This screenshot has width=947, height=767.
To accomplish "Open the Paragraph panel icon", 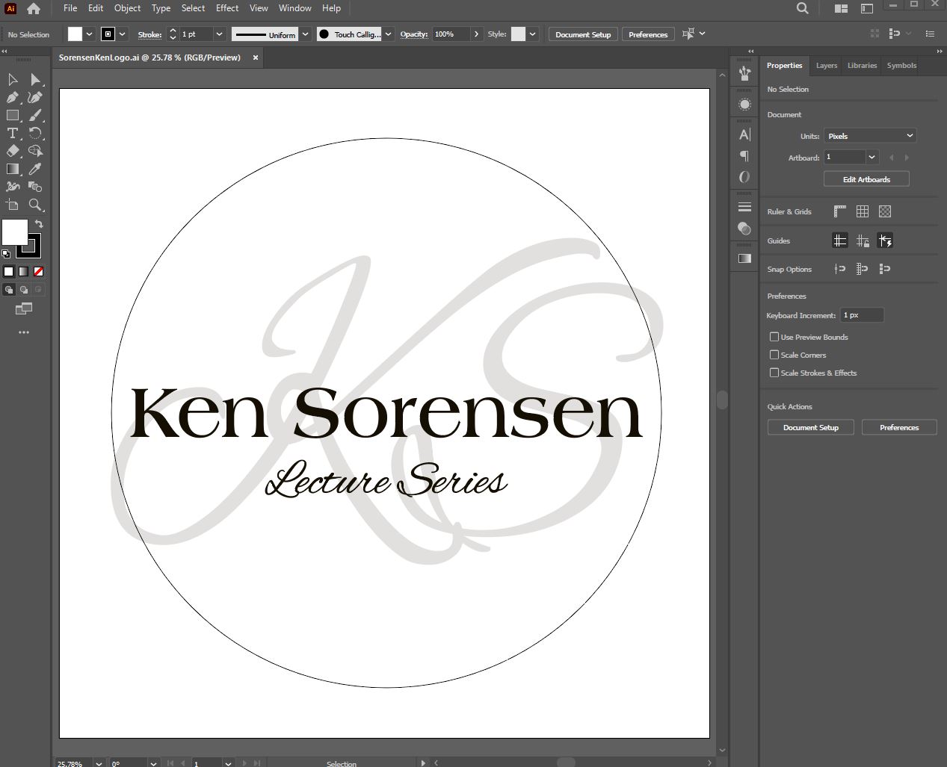I will click(x=744, y=156).
